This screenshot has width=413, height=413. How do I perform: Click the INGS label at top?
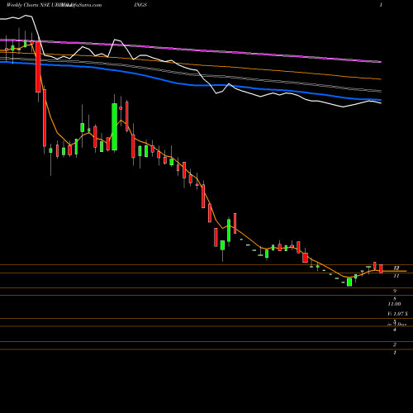140,5
